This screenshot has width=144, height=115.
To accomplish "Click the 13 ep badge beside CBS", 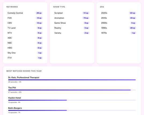I will (39, 23).
